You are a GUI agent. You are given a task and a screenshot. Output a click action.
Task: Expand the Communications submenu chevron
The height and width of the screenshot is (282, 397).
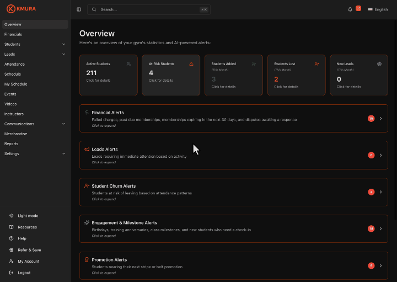(x=63, y=124)
